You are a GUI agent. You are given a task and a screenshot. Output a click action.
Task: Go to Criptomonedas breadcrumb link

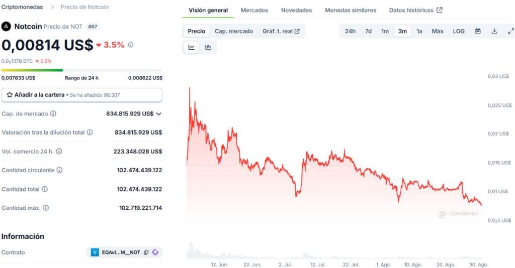(x=22, y=7)
